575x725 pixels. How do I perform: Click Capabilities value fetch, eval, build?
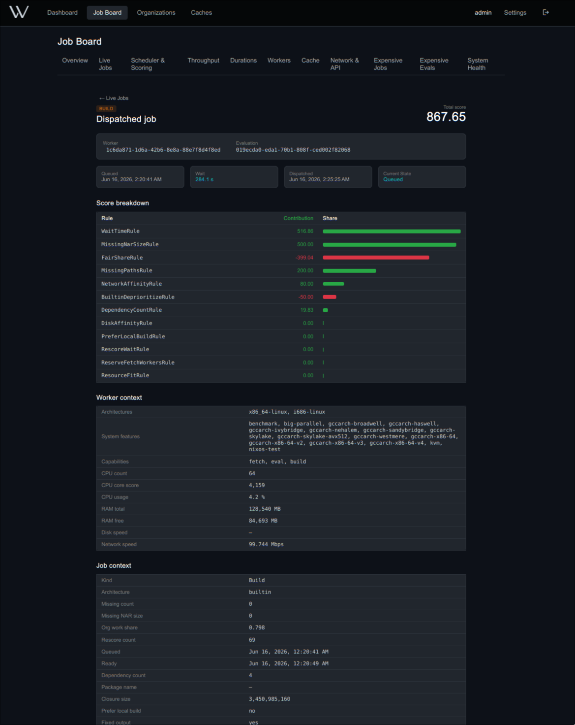(277, 461)
